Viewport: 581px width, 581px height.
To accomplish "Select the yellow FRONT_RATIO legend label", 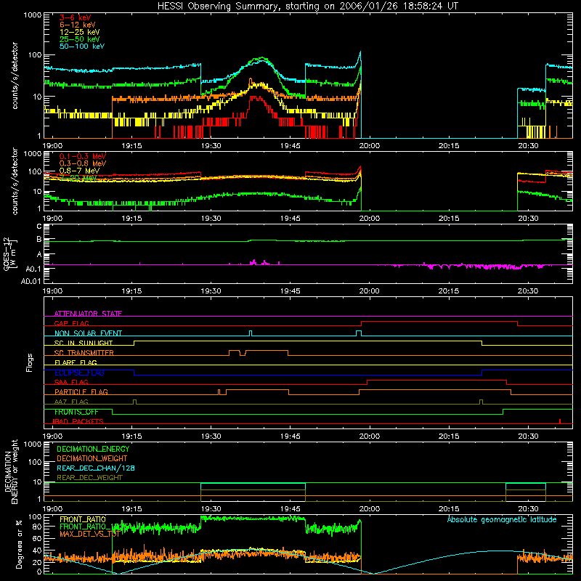I will pyautogui.click(x=83, y=519).
